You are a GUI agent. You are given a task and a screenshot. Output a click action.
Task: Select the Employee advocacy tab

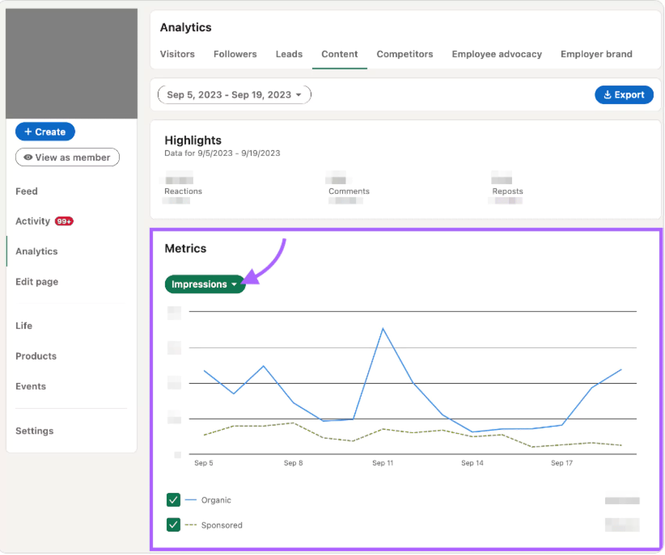tap(496, 54)
